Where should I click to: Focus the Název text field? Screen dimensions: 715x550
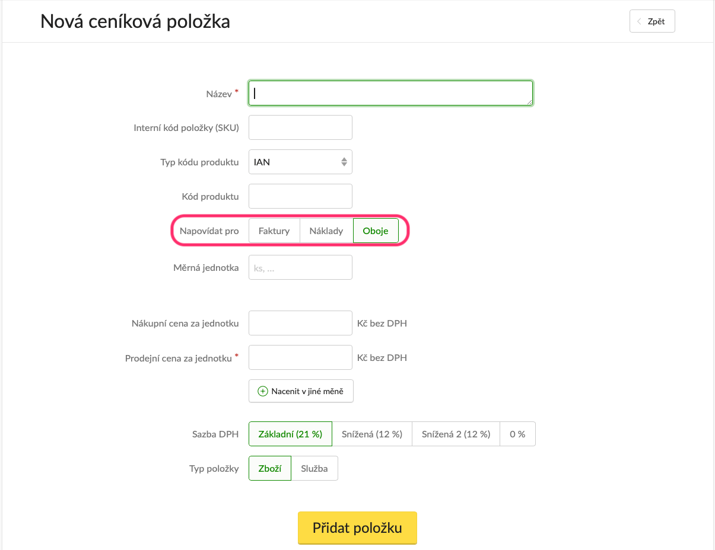point(390,93)
